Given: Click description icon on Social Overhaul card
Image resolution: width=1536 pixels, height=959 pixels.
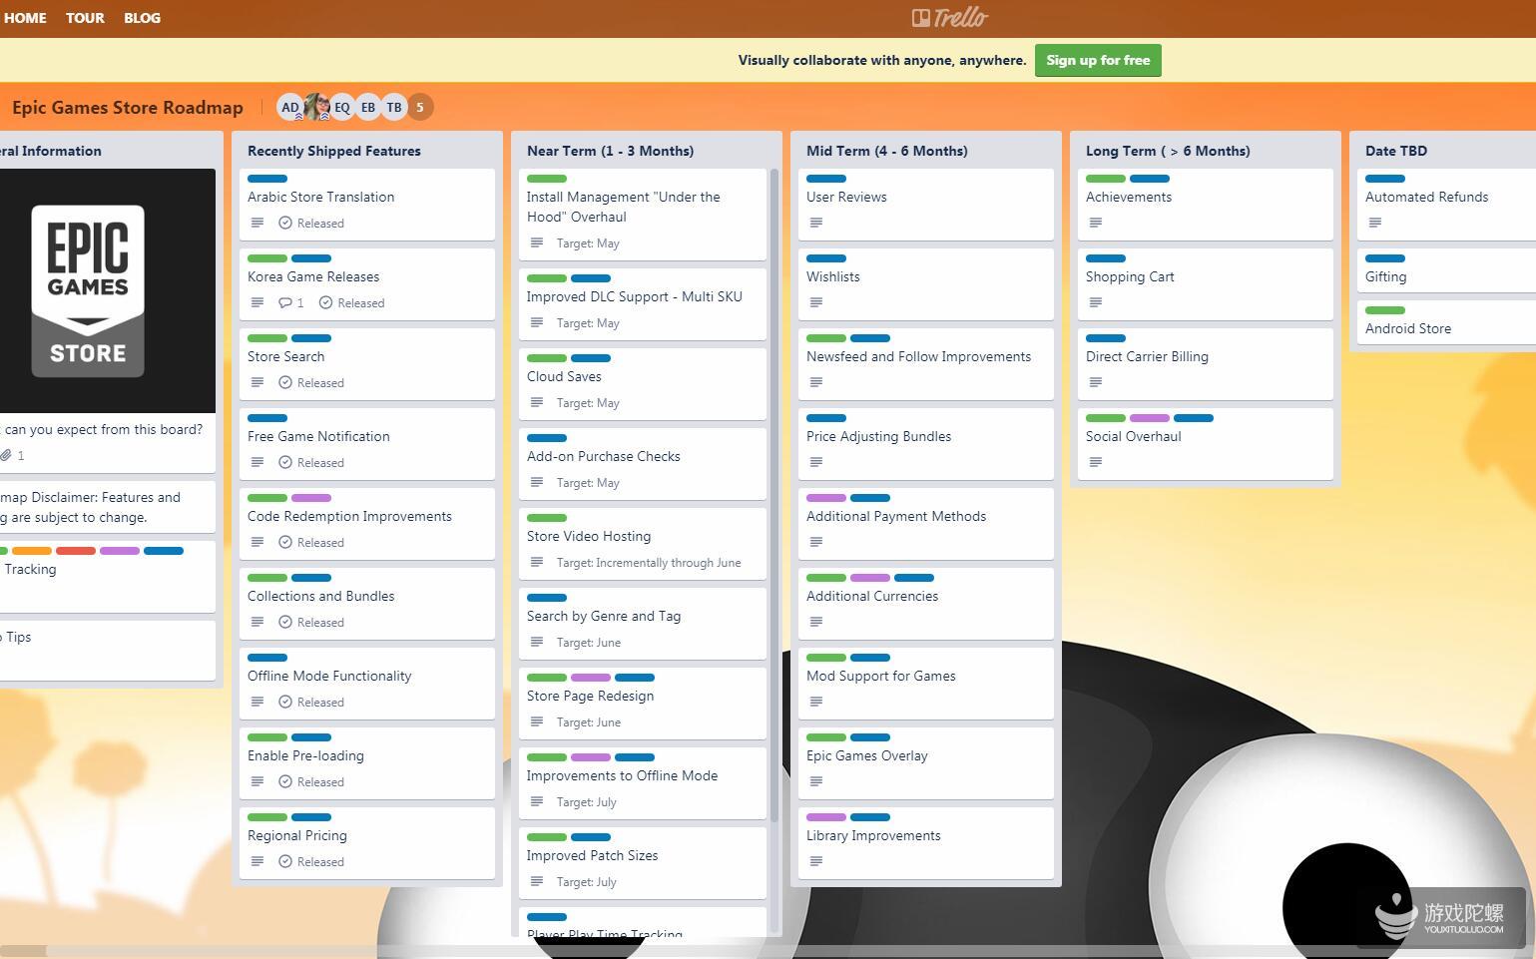Looking at the screenshot, I should point(1096,462).
